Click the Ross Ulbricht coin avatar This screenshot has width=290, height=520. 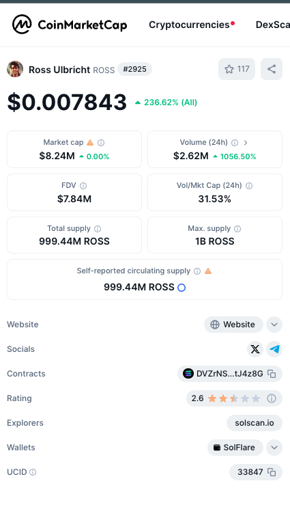click(x=15, y=69)
